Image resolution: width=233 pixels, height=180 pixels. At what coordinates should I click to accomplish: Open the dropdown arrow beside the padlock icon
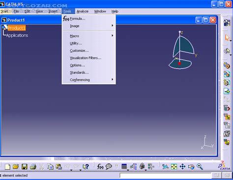146,170
